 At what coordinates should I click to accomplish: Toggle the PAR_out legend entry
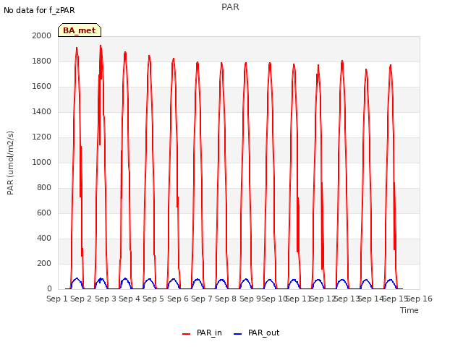(256, 333)
